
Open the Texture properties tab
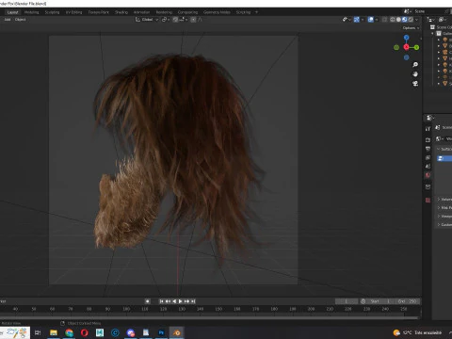(428, 200)
